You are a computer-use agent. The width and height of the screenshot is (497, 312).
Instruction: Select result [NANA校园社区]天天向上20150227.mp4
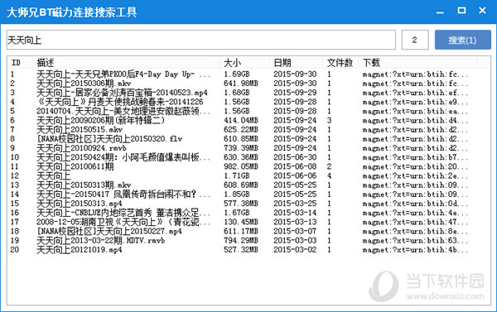click(x=109, y=231)
